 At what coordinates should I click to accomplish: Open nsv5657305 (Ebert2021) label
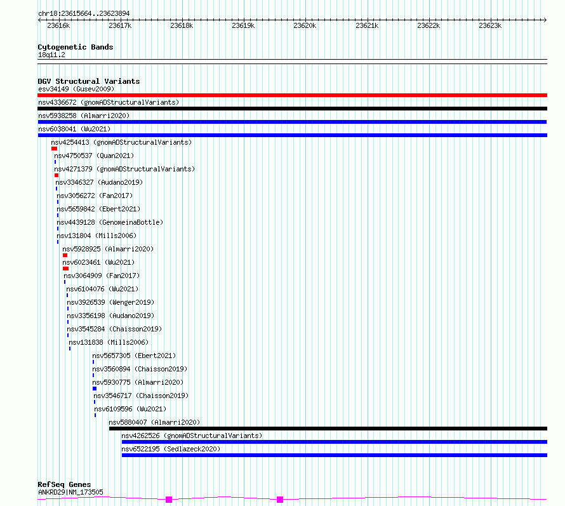[x=134, y=356]
